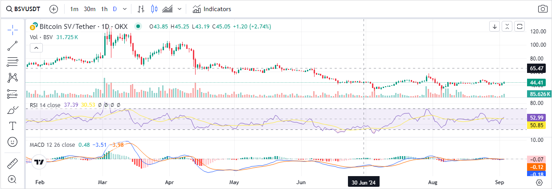Viewport: 552px width, 189px height.
Task: Choose the Bars chart style icon
Action: 141,9
